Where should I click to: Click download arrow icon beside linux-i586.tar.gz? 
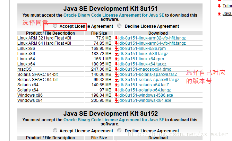[x=116, y=53]
